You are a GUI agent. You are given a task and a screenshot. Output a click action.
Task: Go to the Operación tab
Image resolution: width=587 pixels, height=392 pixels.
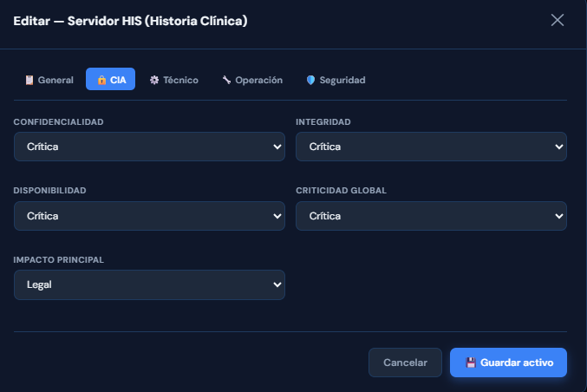coord(252,80)
